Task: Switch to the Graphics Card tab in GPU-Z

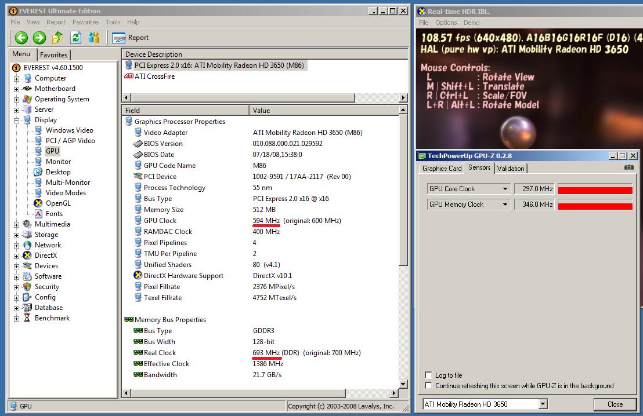Action: click(x=442, y=168)
